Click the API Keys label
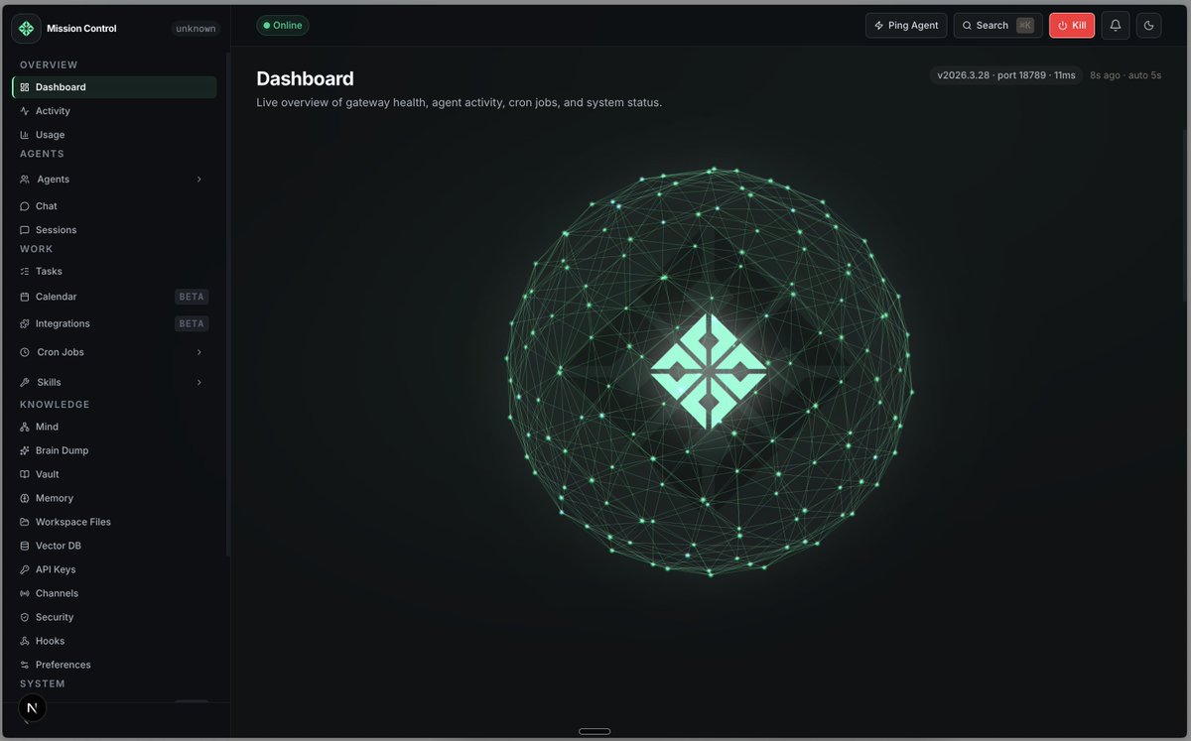The height and width of the screenshot is (741, 1191). click(x=56, y=569)
